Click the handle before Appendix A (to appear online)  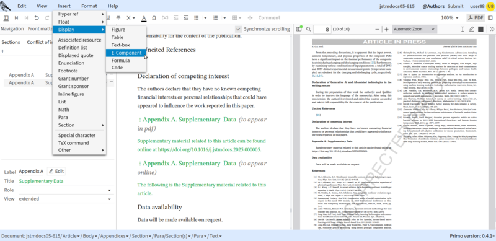[x=140, y=164]
